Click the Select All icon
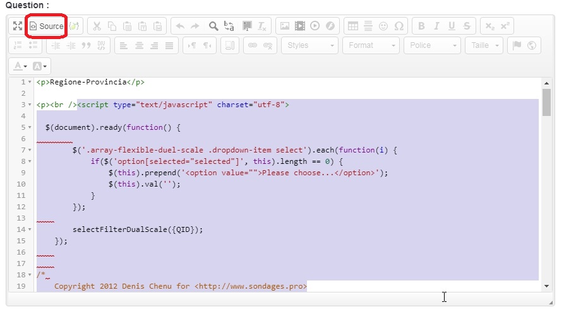 tap(247, 26)
